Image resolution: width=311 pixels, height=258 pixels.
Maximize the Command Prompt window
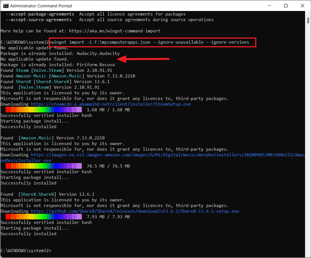286,6
